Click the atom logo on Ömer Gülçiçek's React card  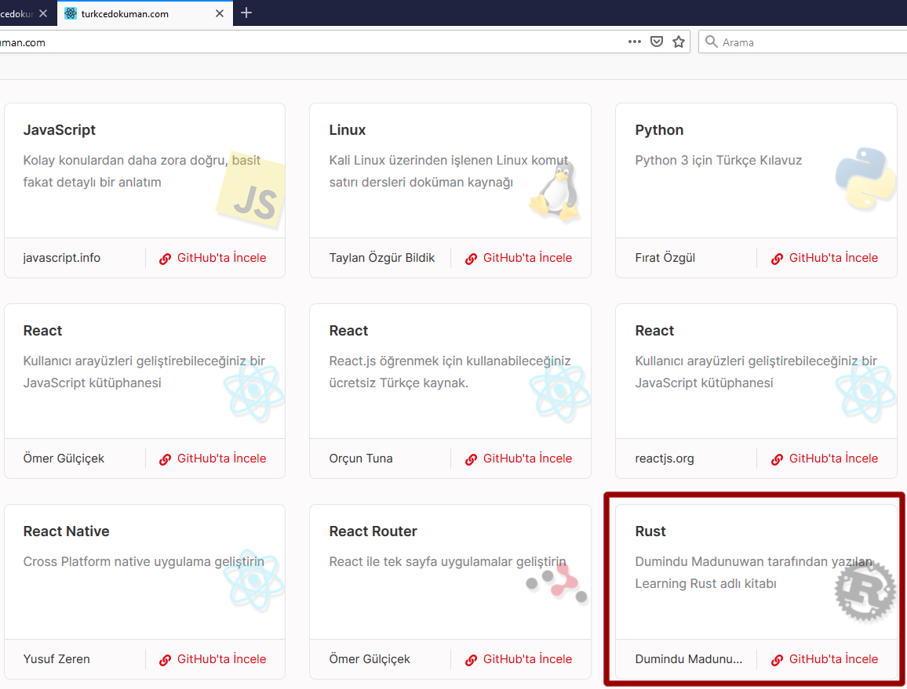(254, 391)
